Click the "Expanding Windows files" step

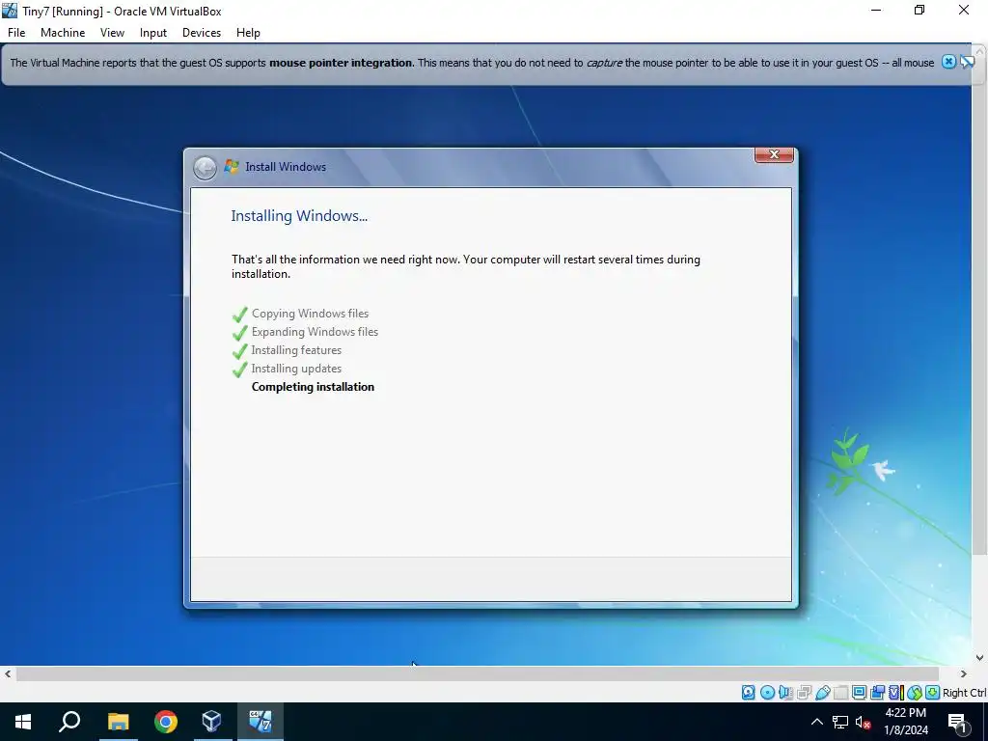[315, 332]
